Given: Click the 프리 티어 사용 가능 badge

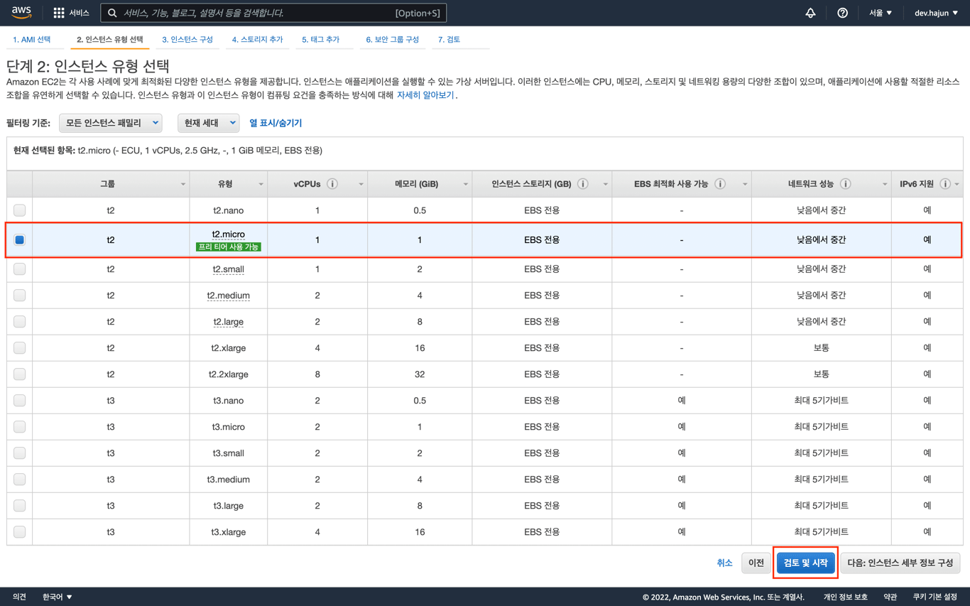Looking at the screenshot, I should pos(229,247).
